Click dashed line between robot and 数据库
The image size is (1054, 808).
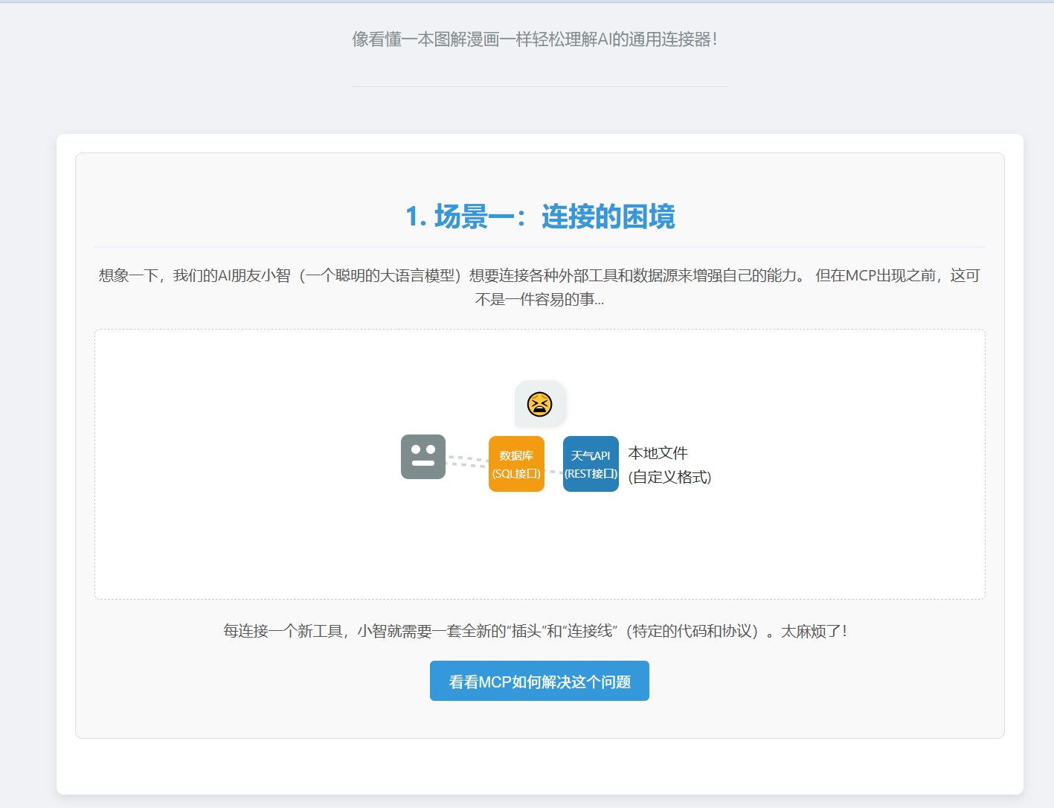(466, 461)
